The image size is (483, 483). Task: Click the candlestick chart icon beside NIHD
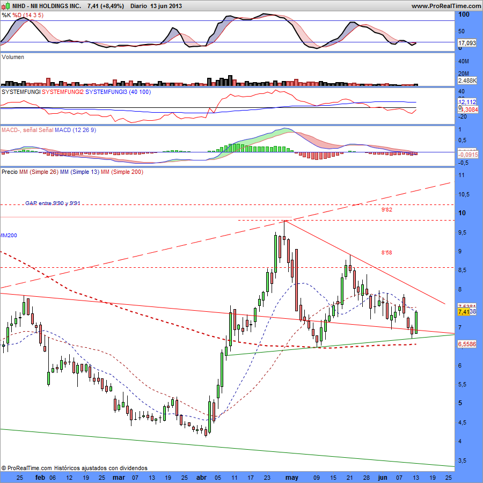click(6, 6)
